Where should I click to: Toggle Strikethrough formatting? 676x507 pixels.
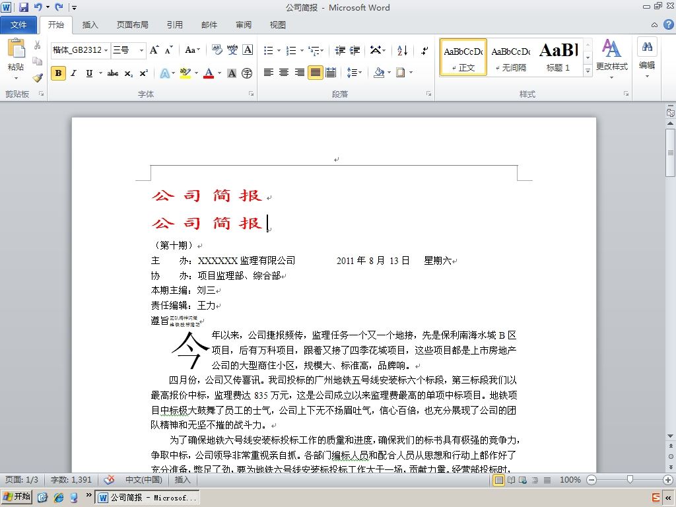[x=112, y=73]
